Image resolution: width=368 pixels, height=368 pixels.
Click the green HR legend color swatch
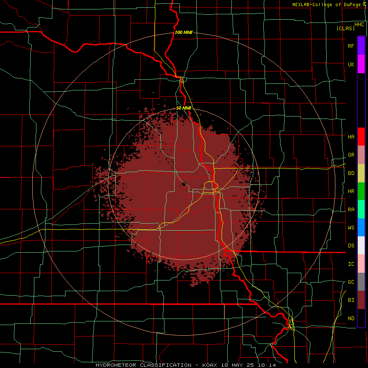point(361,191)
